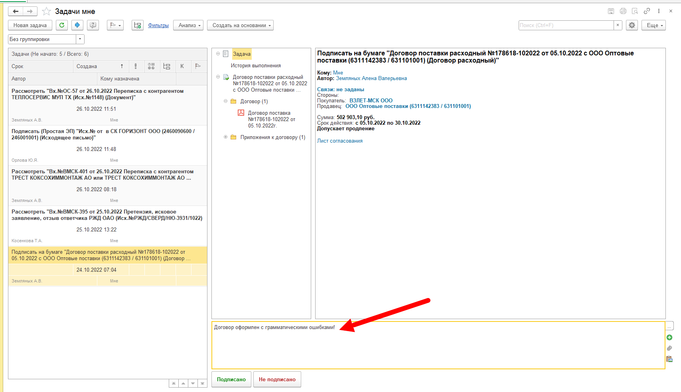
Task: Click the question mark toolbar icon
Action: (x=93, y=25)
